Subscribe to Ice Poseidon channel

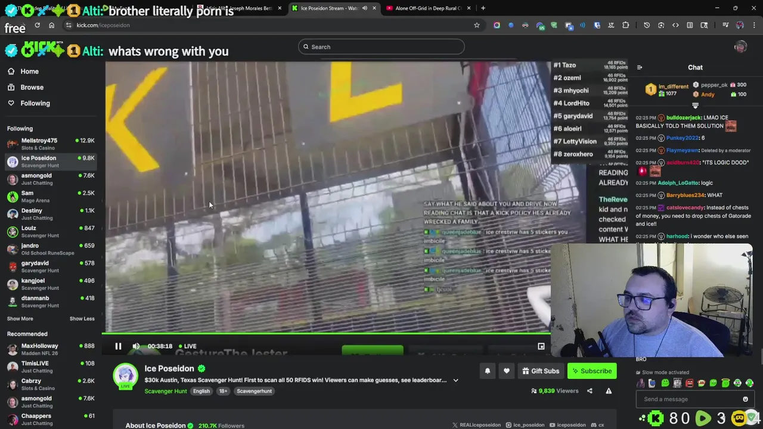[x=592, y=371]
